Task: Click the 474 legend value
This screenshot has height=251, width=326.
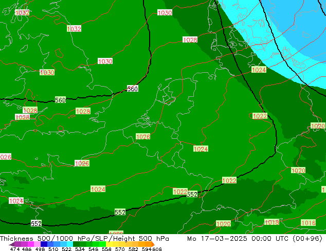Action: tap(15, 249)
